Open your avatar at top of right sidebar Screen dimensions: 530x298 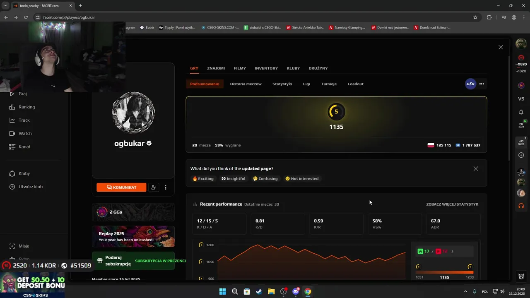(521, 43)
